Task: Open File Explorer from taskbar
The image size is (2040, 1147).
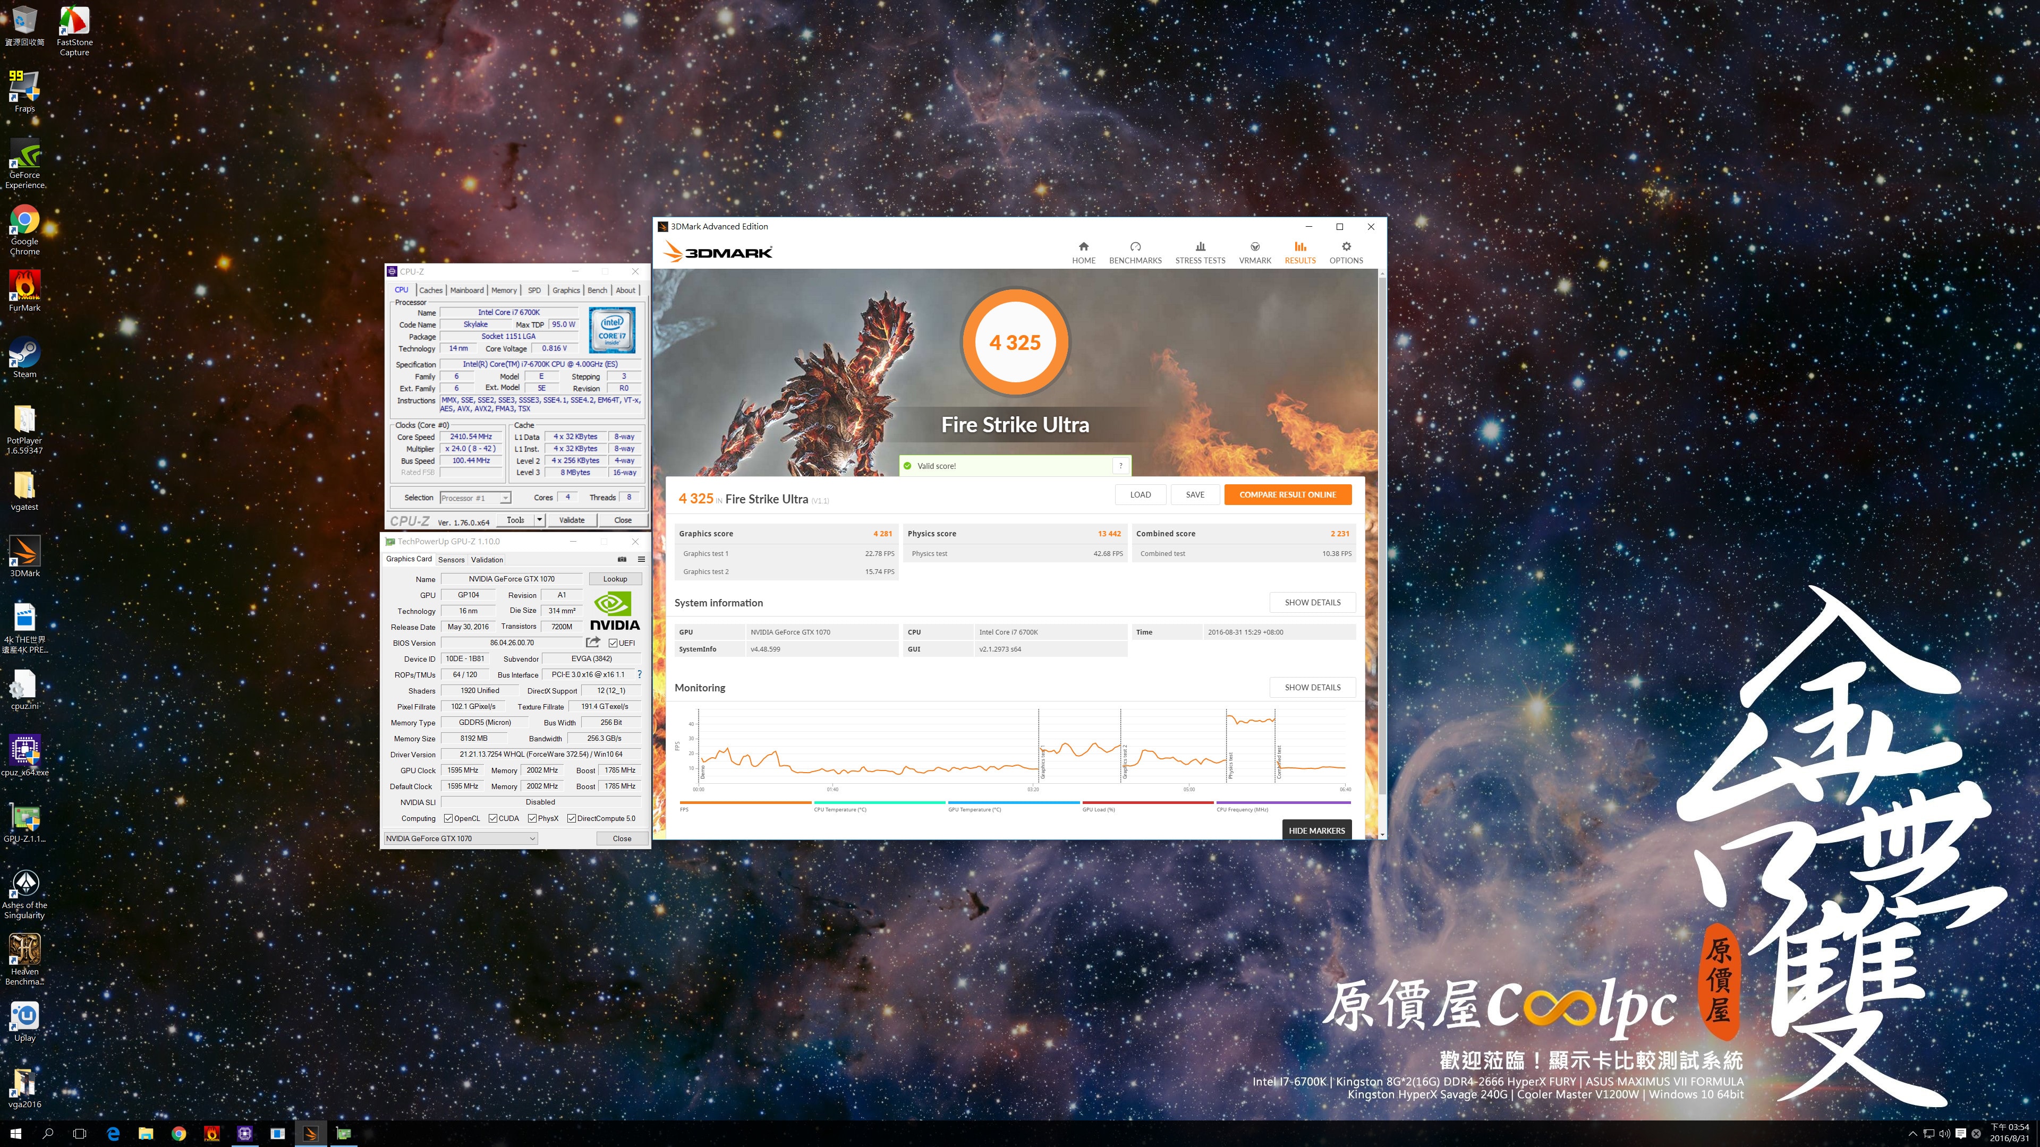Action: point(146,1134)
